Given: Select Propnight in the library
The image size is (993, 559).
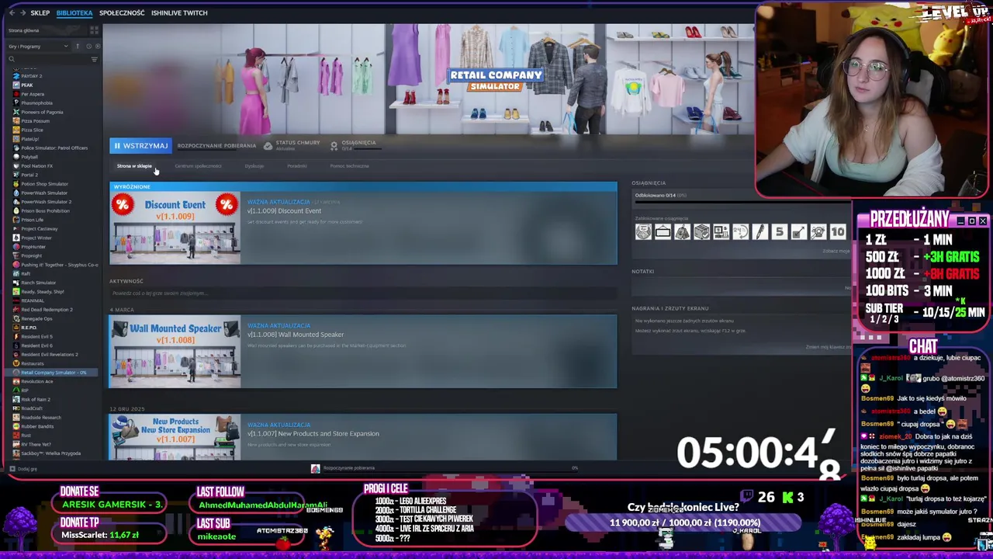Looking at the screenshot, I should [32, 255].
